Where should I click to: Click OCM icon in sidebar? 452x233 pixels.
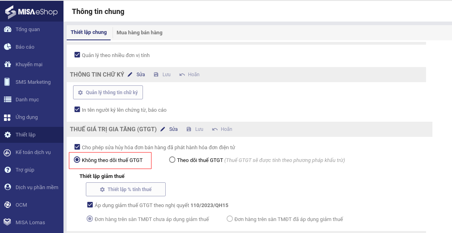pos(8,205)
